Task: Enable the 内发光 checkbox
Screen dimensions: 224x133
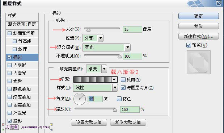Action: [9, 73]
